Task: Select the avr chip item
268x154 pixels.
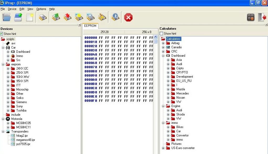Action: point(13,43)
